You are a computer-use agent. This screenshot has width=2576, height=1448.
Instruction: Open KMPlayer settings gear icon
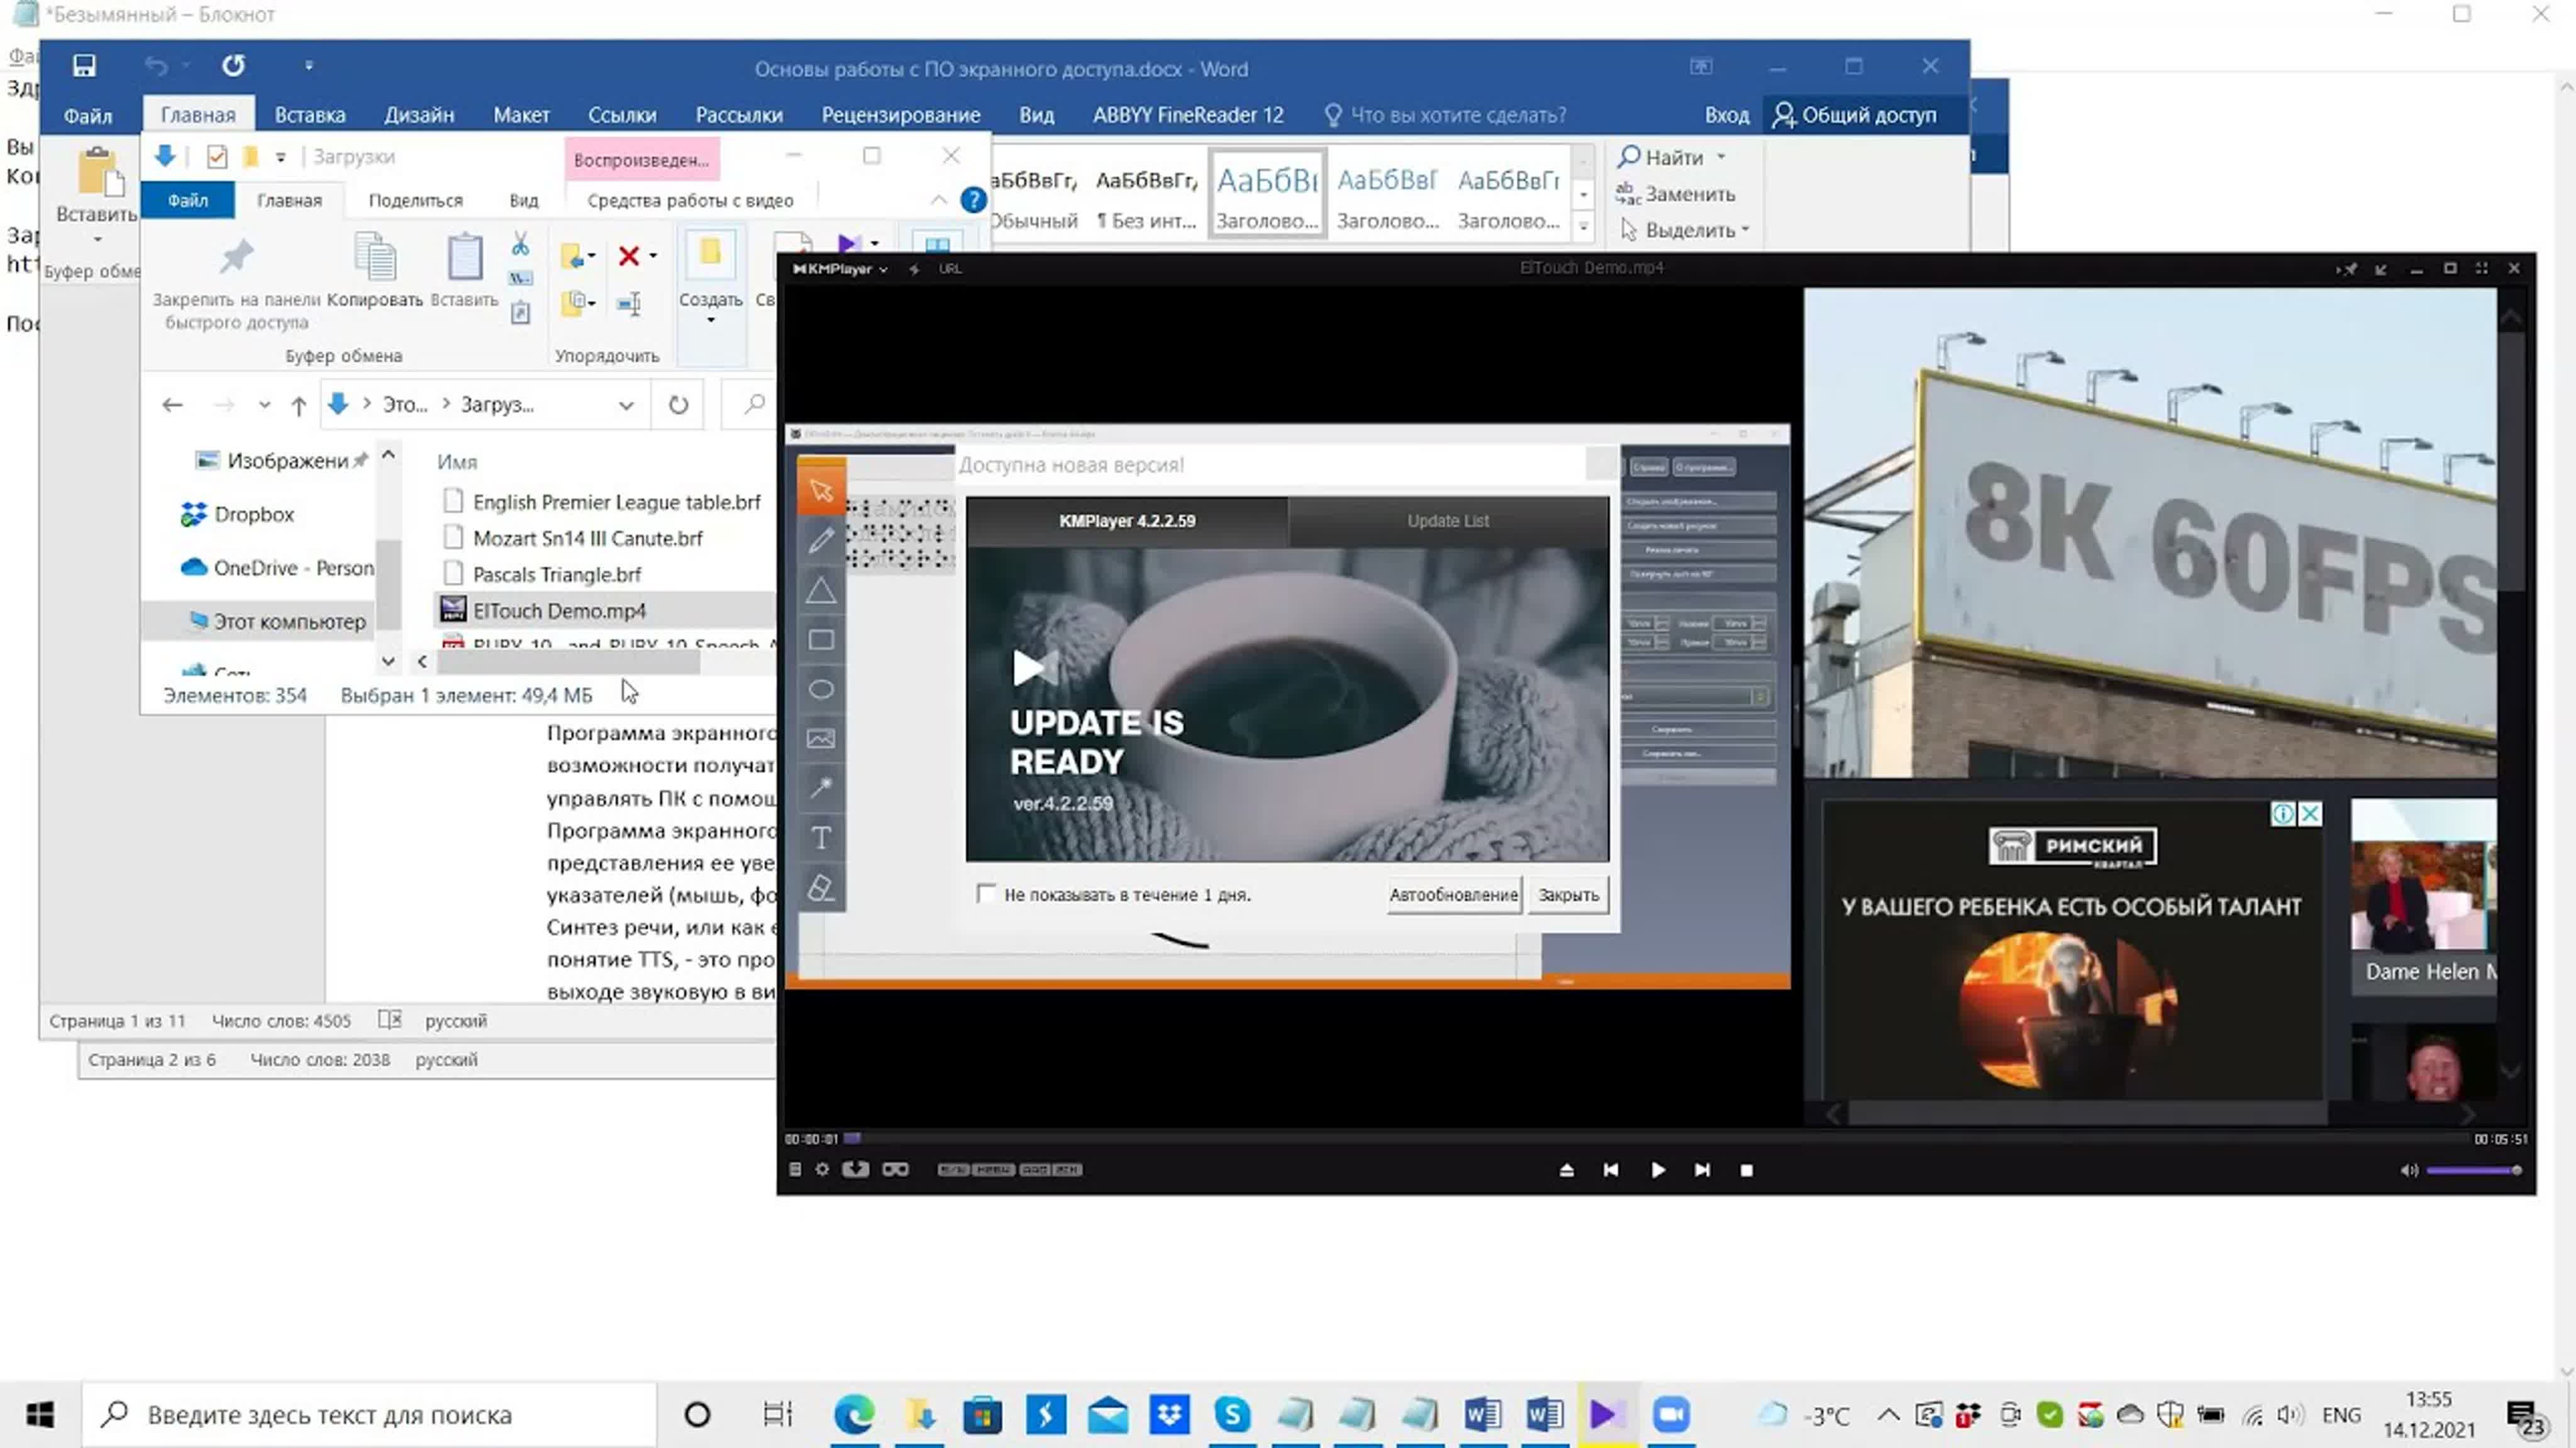point(822,1169)
